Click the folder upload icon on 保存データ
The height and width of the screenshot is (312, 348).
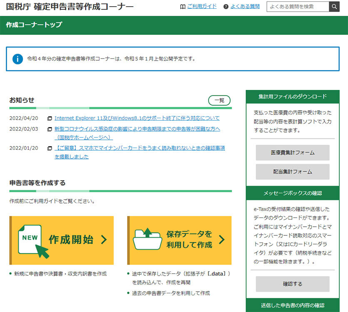(147, 238)
